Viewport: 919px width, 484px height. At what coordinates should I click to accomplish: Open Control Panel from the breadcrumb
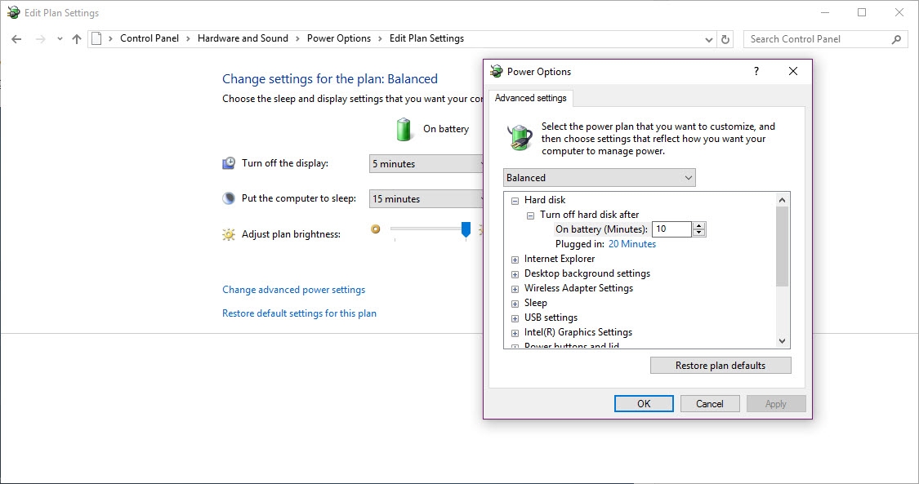point(149,38)
